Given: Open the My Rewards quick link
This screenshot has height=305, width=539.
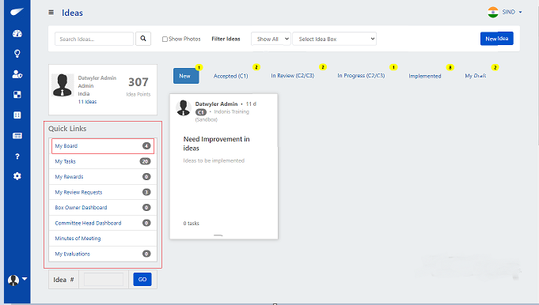Looking at the screenshot, I should click(x=103, y=177).
